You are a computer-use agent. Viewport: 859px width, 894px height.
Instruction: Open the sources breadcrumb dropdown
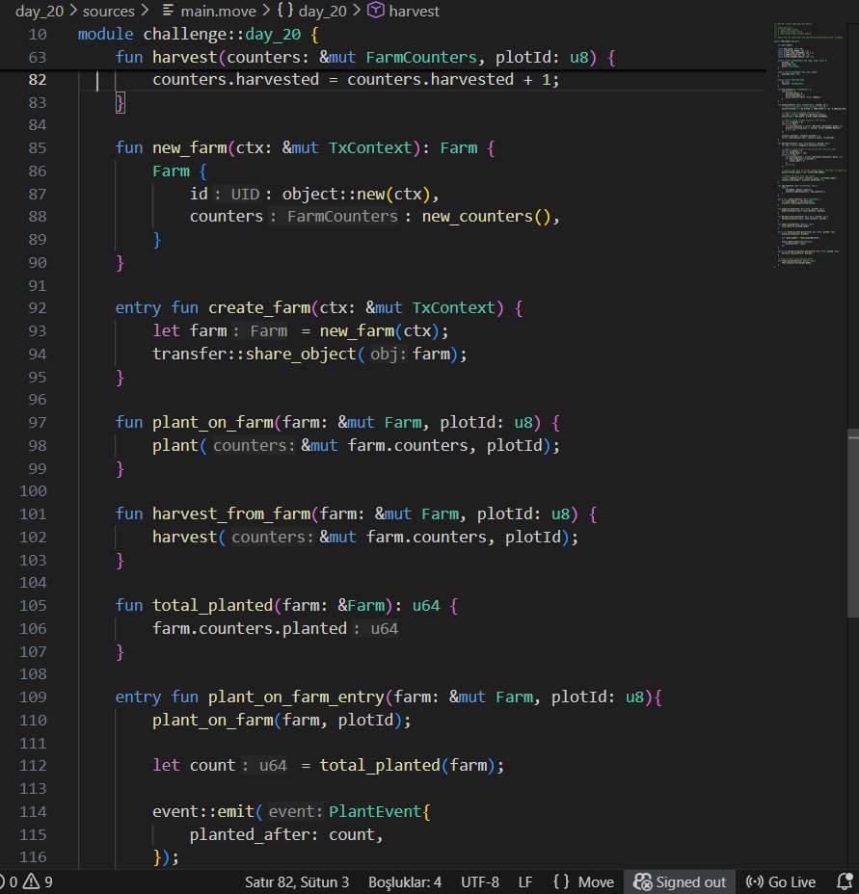(x=109, y=11)
